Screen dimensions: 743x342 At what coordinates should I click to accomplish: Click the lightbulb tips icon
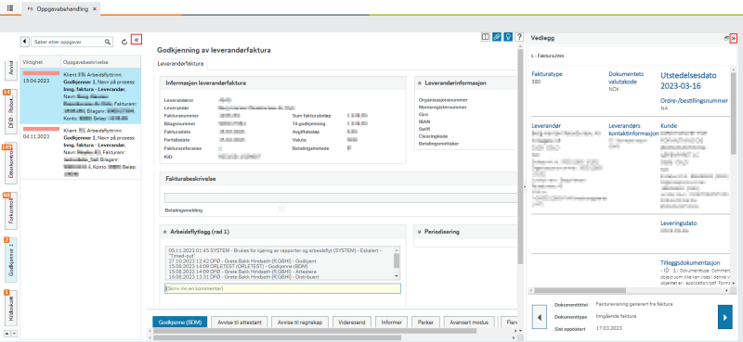coord(508,37)
